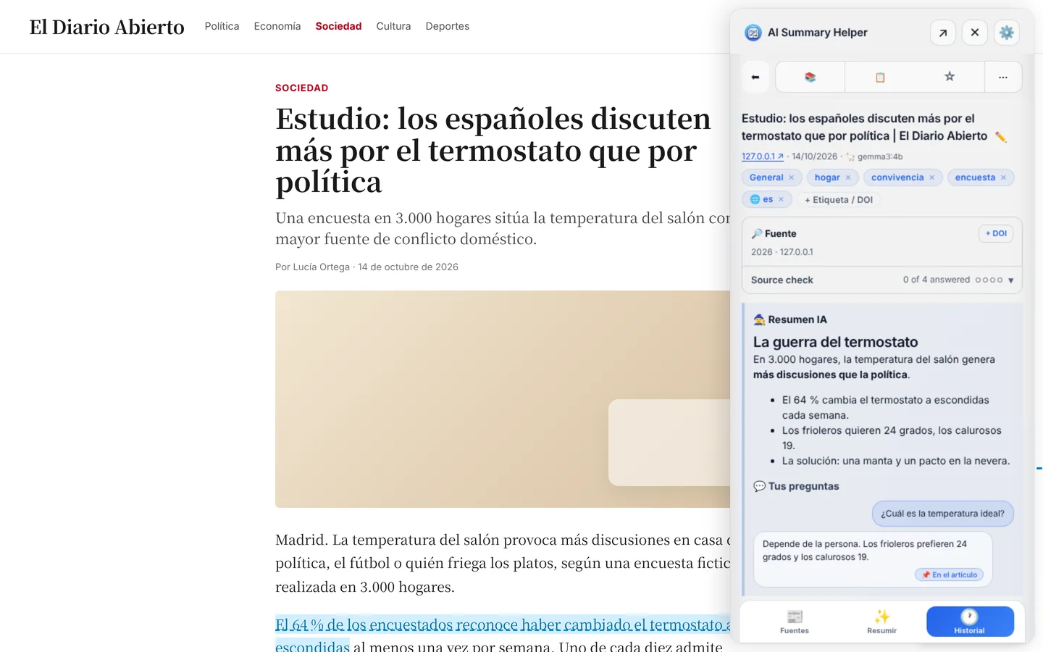Viewport: 1043px width, 652px height.
Task: Navigate to the Cultura section
Action: point(393,26)
